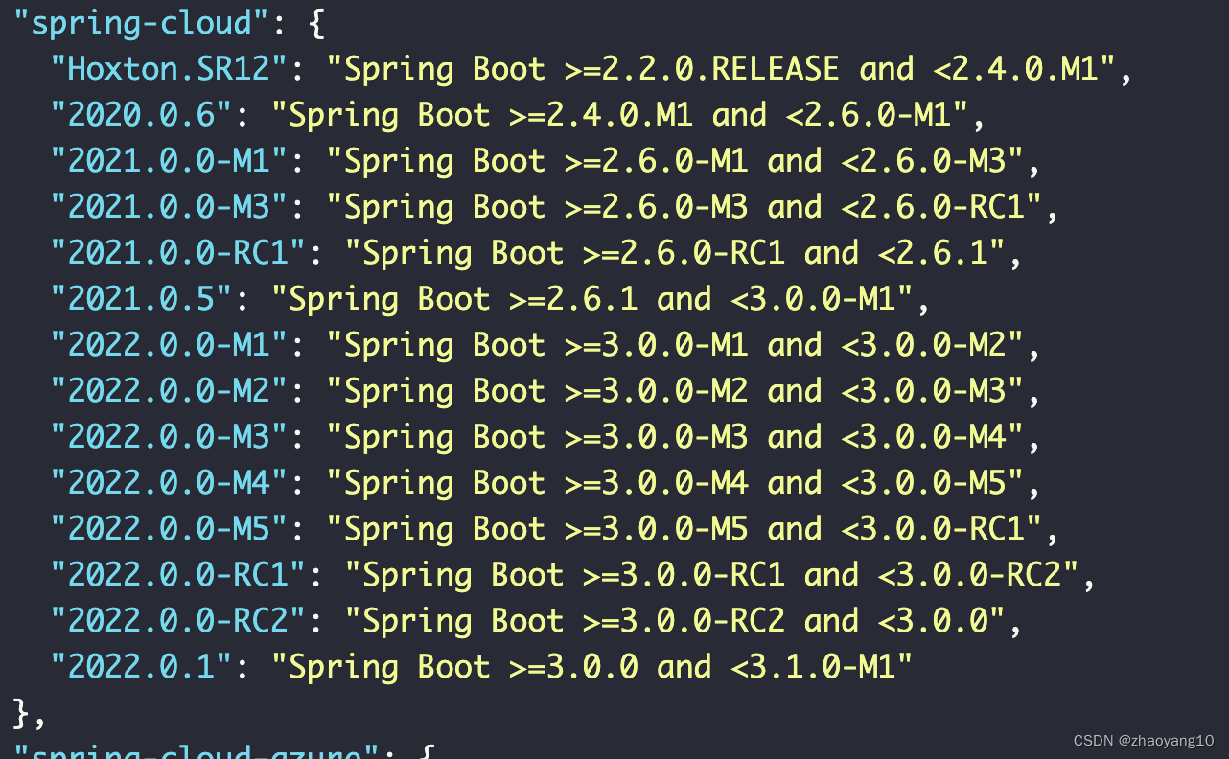Select the "2022.0.0-M5" version key
1229x759 pixels.
click(165, 528)
